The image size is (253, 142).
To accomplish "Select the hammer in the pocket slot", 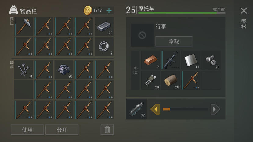I will (x=24, y=27).
